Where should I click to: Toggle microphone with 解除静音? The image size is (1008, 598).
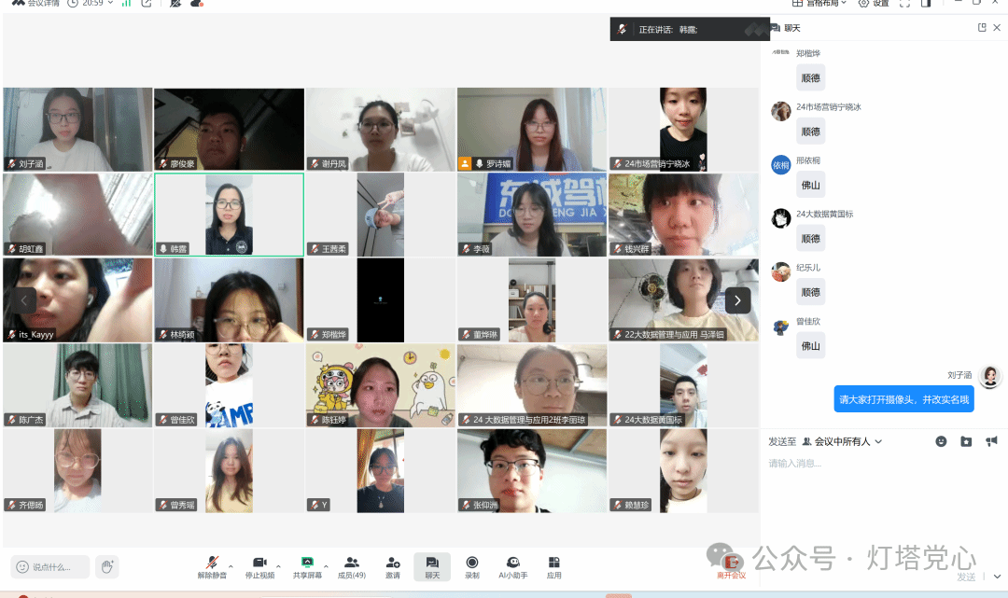[x=212, y=567]
